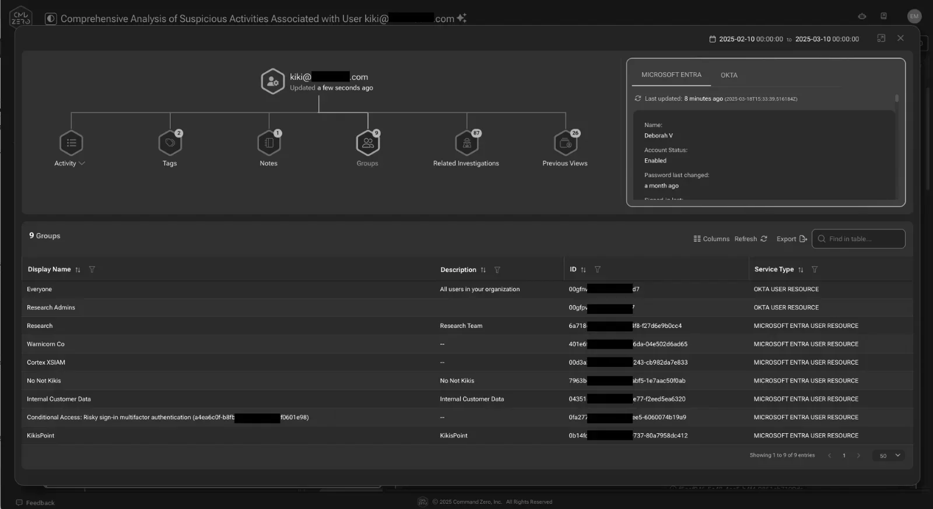Select the Warnicorn Co group row

467,344
